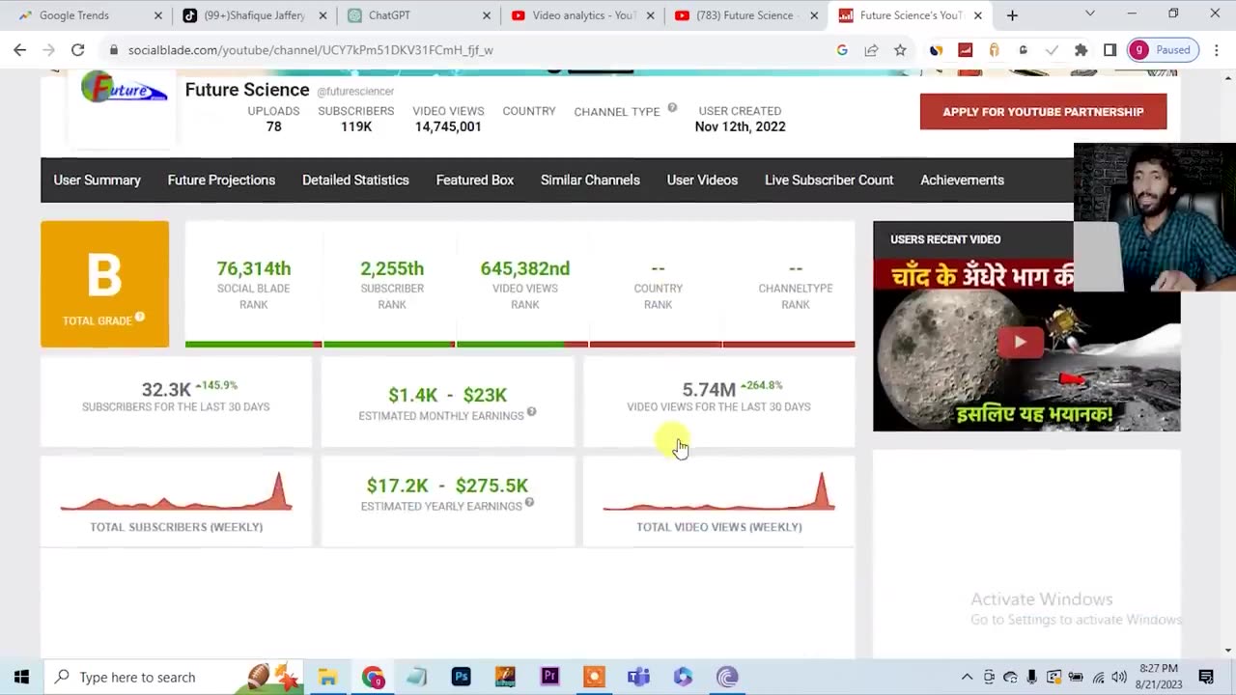The width and height of the screenshot is (1236, 695).
Task: Close the ChatGPT tab
Action: click(487, 15)
